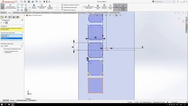Image resolution: width=188 pixels, height=106 pixels.
Task: Click the Rapid Sketch tool
Action: [x=110, y=7]
